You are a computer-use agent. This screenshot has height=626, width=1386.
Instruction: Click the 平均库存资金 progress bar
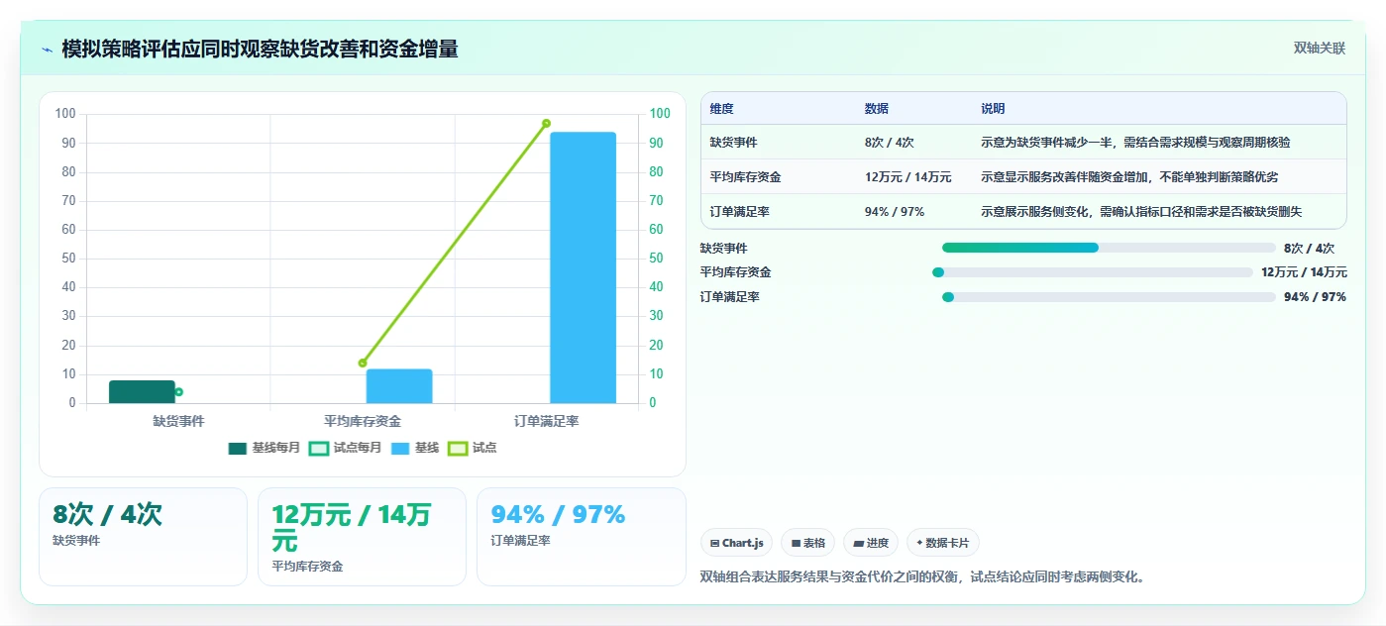click(1093, 272)
